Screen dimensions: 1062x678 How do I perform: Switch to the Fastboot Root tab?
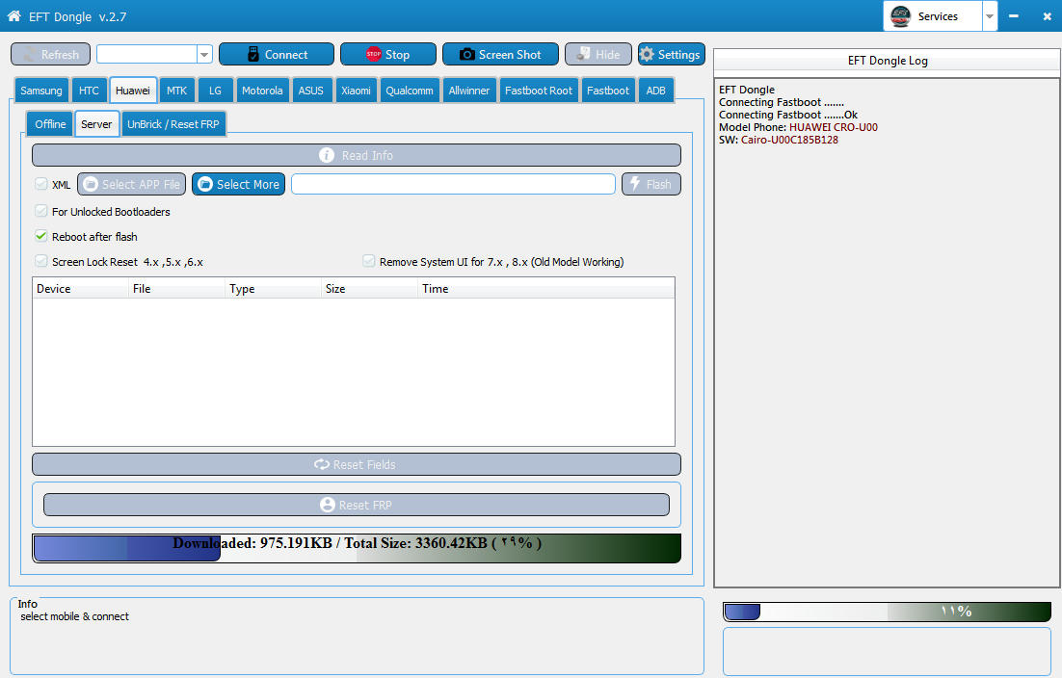[539, 91]
